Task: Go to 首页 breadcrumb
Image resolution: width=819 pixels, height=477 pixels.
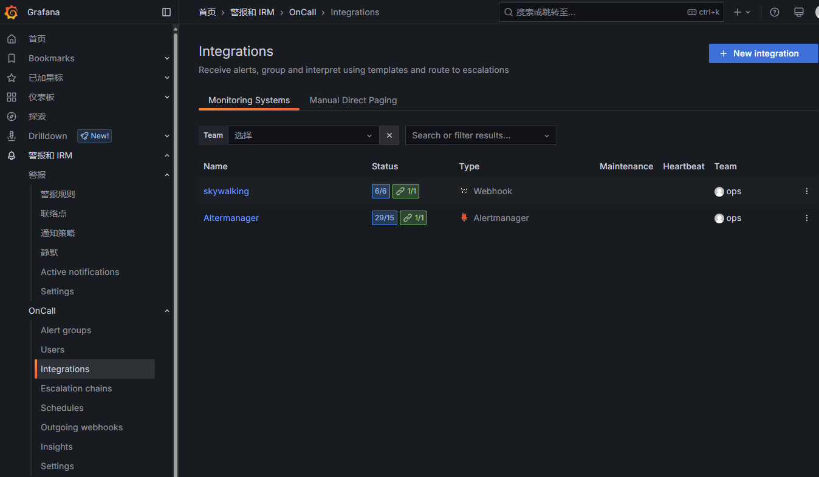Action: [x=207, y=12]
